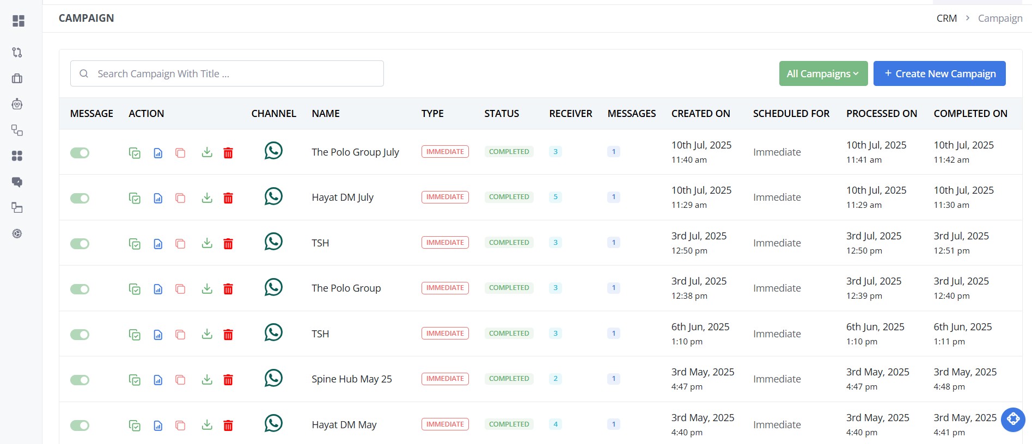Click the workflow shapes sidebar icon
Screen dimensions: 1032x444
[x=17, y=130]
